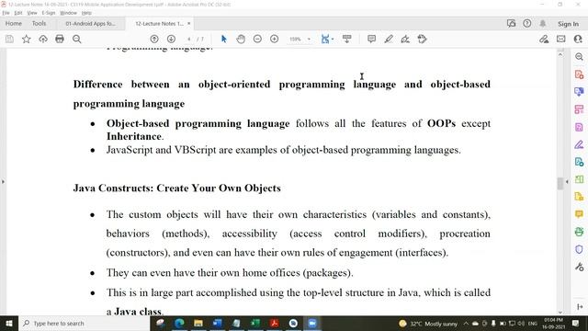
Task: Open the chat messages icon near Sign In
Action: click(511, 23)
